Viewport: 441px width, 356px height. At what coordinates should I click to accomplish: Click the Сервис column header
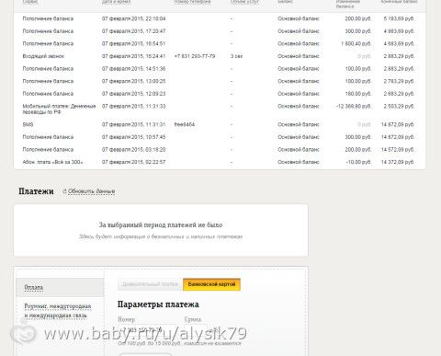tap(30, 2)
